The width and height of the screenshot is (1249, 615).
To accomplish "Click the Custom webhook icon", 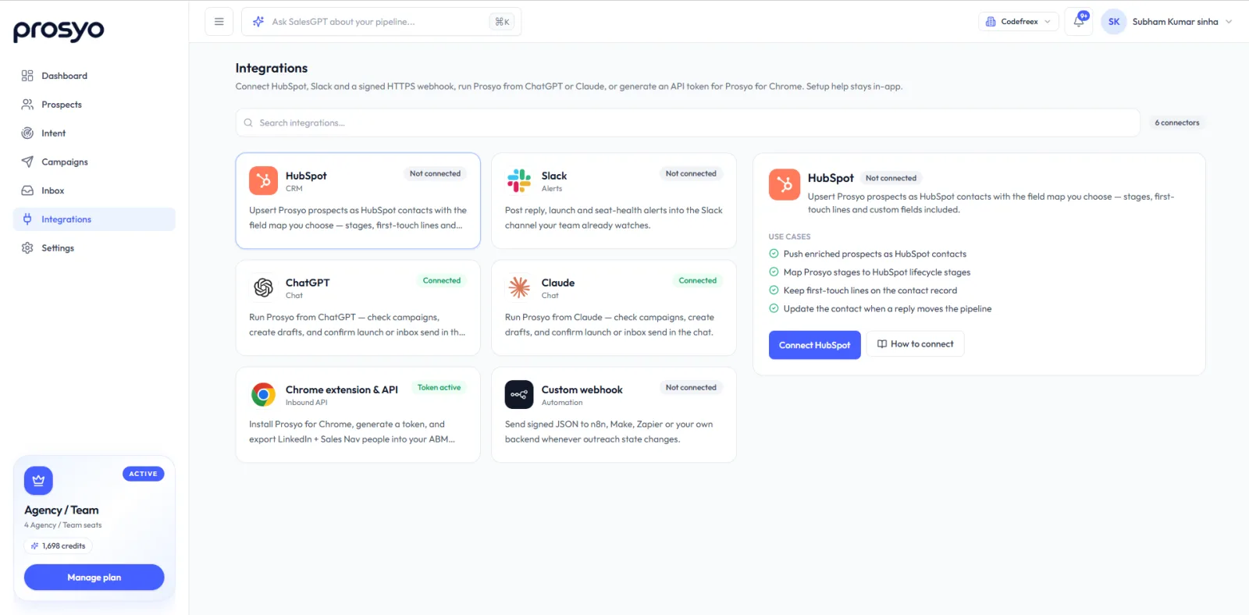I will [x=519, y=394].
